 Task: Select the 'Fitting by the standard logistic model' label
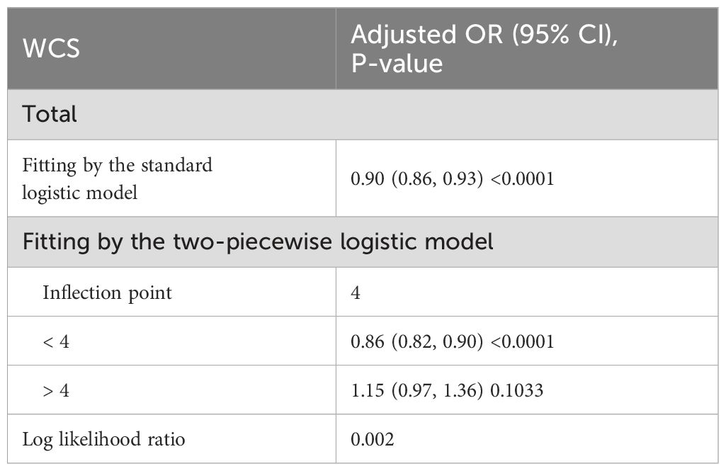pyautogui.click(x=117, y=178)
